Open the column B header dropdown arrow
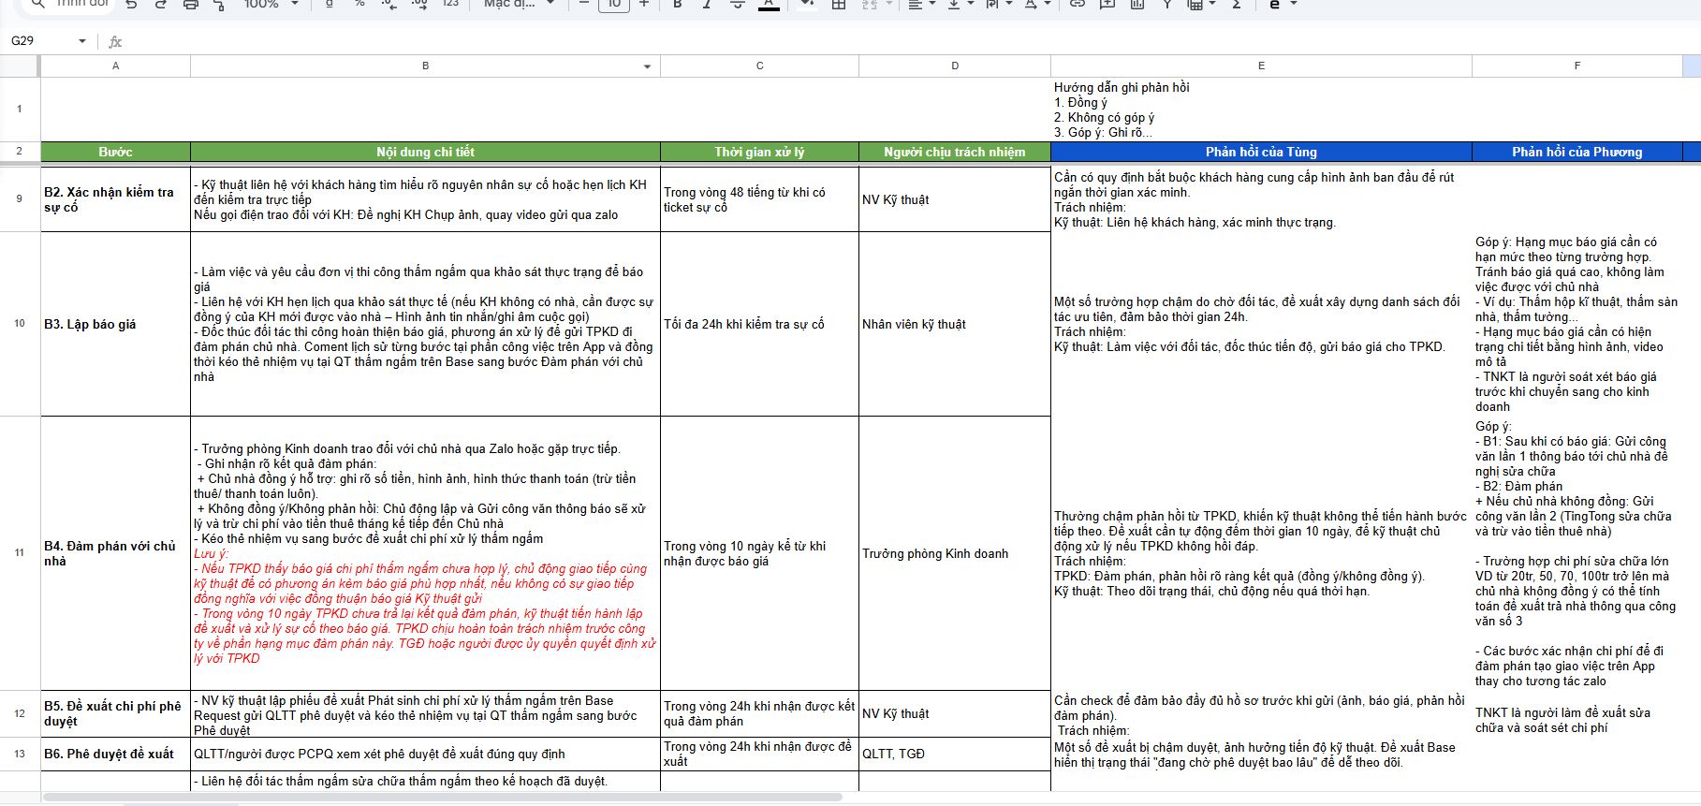 pos(647,66)
